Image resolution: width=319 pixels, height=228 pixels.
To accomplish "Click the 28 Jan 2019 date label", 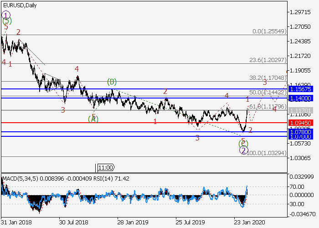I will [132, 222].
